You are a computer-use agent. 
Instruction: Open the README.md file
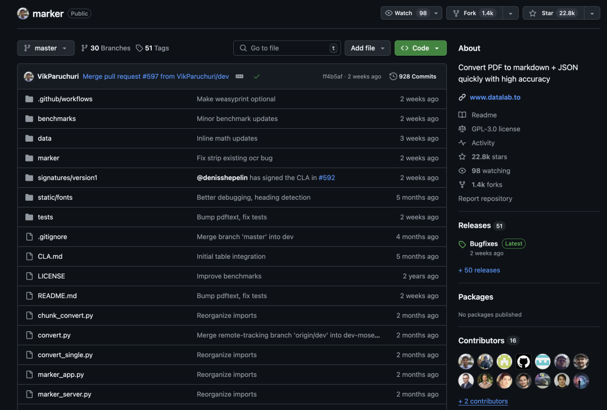click(x=57, y=296)
